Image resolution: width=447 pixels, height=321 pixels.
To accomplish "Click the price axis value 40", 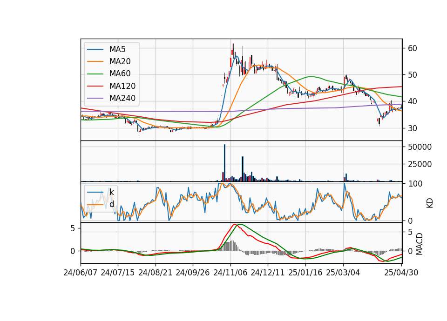I will coord(413,101).
